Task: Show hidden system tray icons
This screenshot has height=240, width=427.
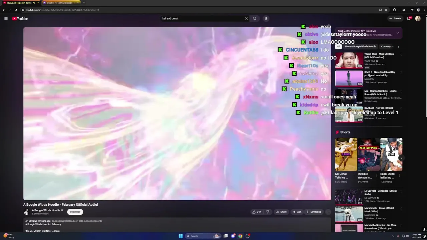Action: pos(393,236)
